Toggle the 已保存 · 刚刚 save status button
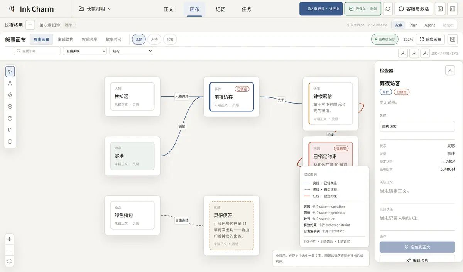This screenshot has width=463, height=272. point(363,9)
